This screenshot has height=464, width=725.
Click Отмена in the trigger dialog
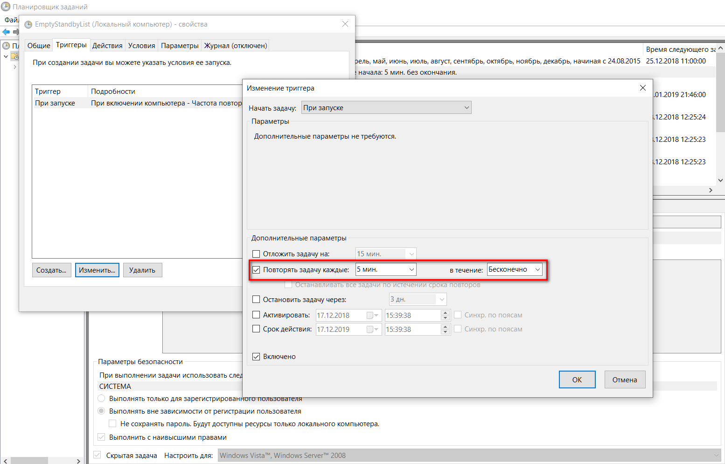625,380
